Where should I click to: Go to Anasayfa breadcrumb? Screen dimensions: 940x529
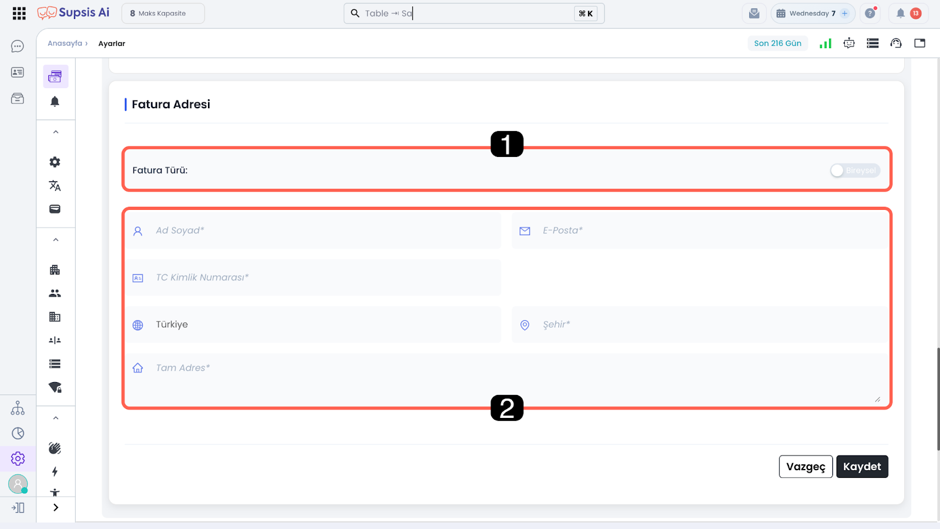pos(65,43)
